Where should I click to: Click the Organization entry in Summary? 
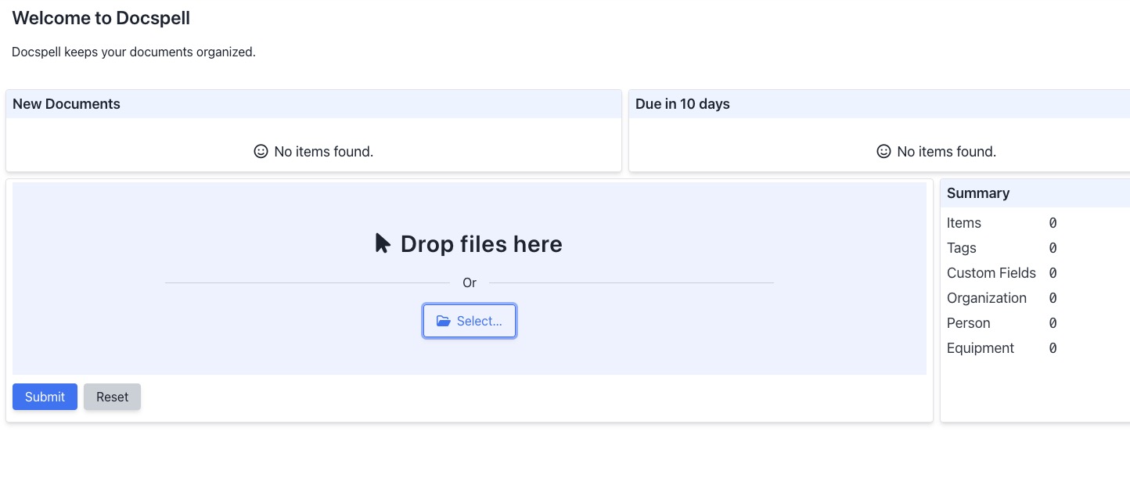[x=987, y=298]
